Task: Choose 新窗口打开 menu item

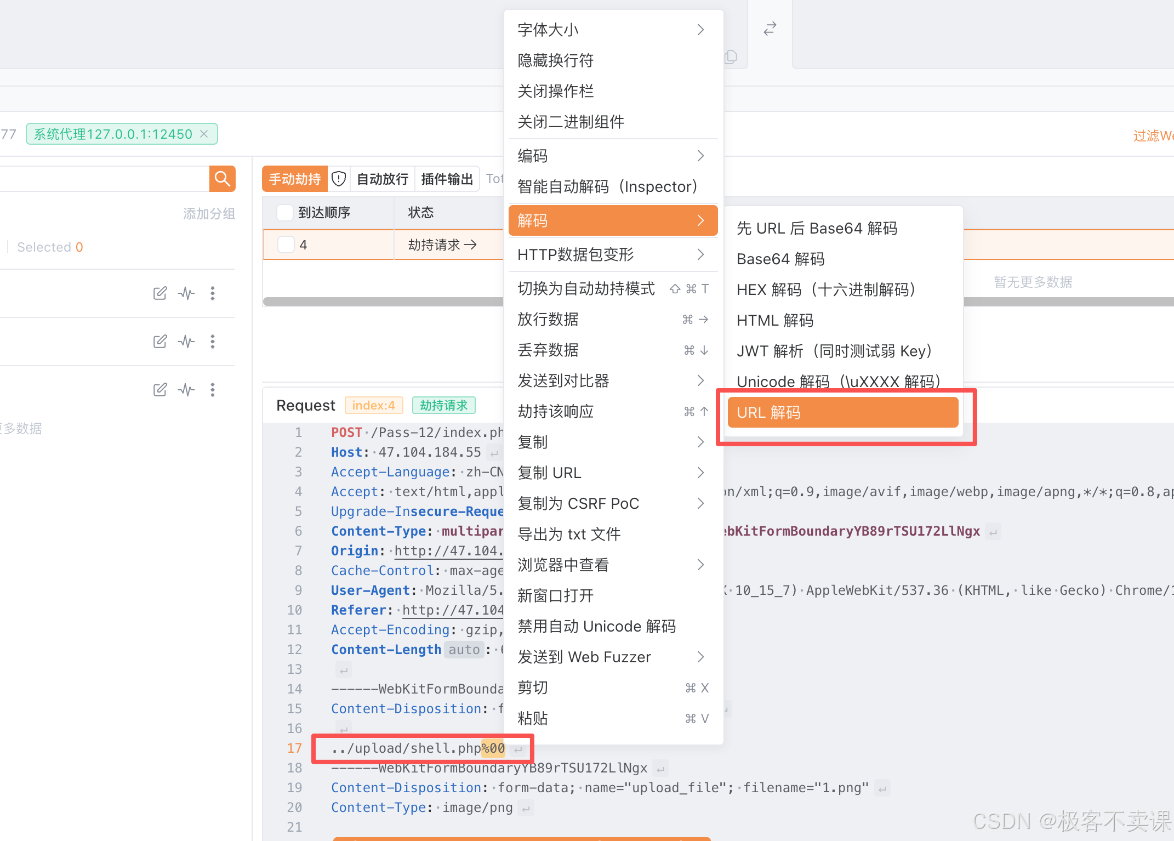Action: click(613, 595)
